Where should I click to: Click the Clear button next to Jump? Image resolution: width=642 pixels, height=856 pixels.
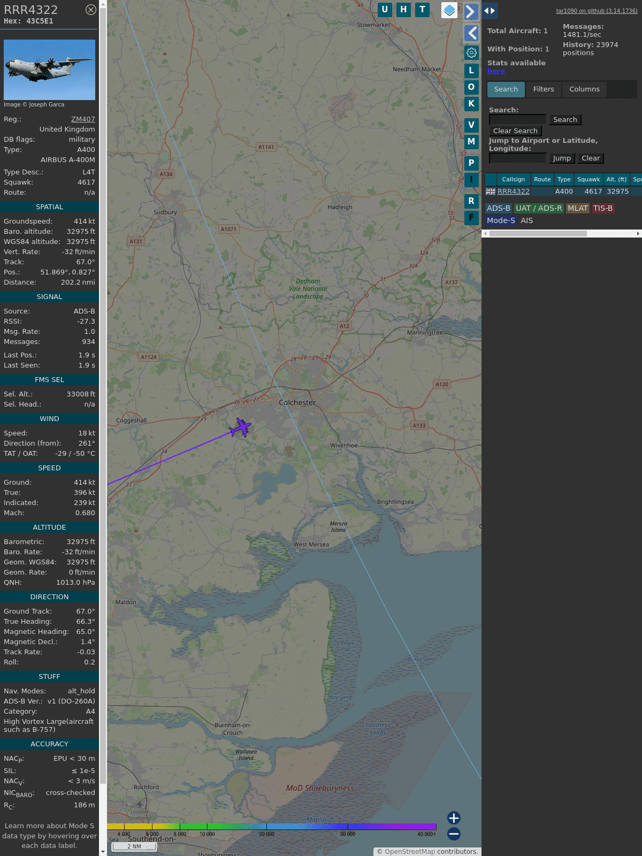click(x=591, y=158)
